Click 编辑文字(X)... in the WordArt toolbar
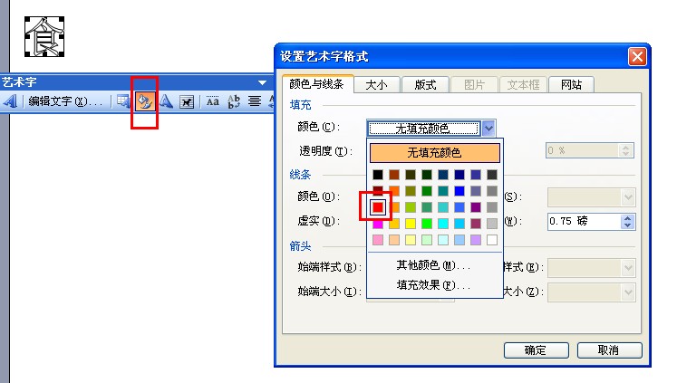The image size is (677, 383). coord(65,101)
